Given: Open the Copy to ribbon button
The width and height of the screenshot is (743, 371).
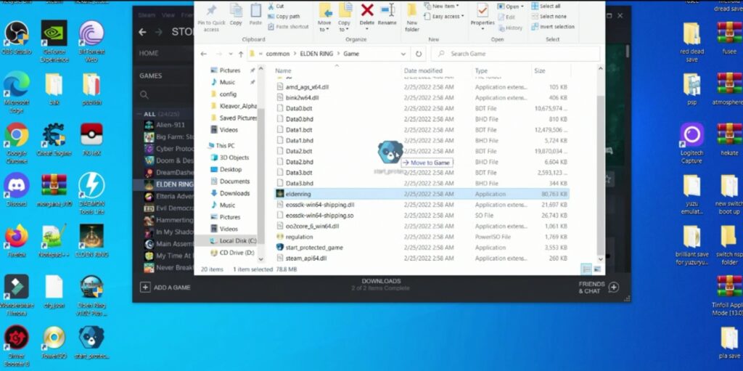Looking at the screenshot, I should pos(345,17).
